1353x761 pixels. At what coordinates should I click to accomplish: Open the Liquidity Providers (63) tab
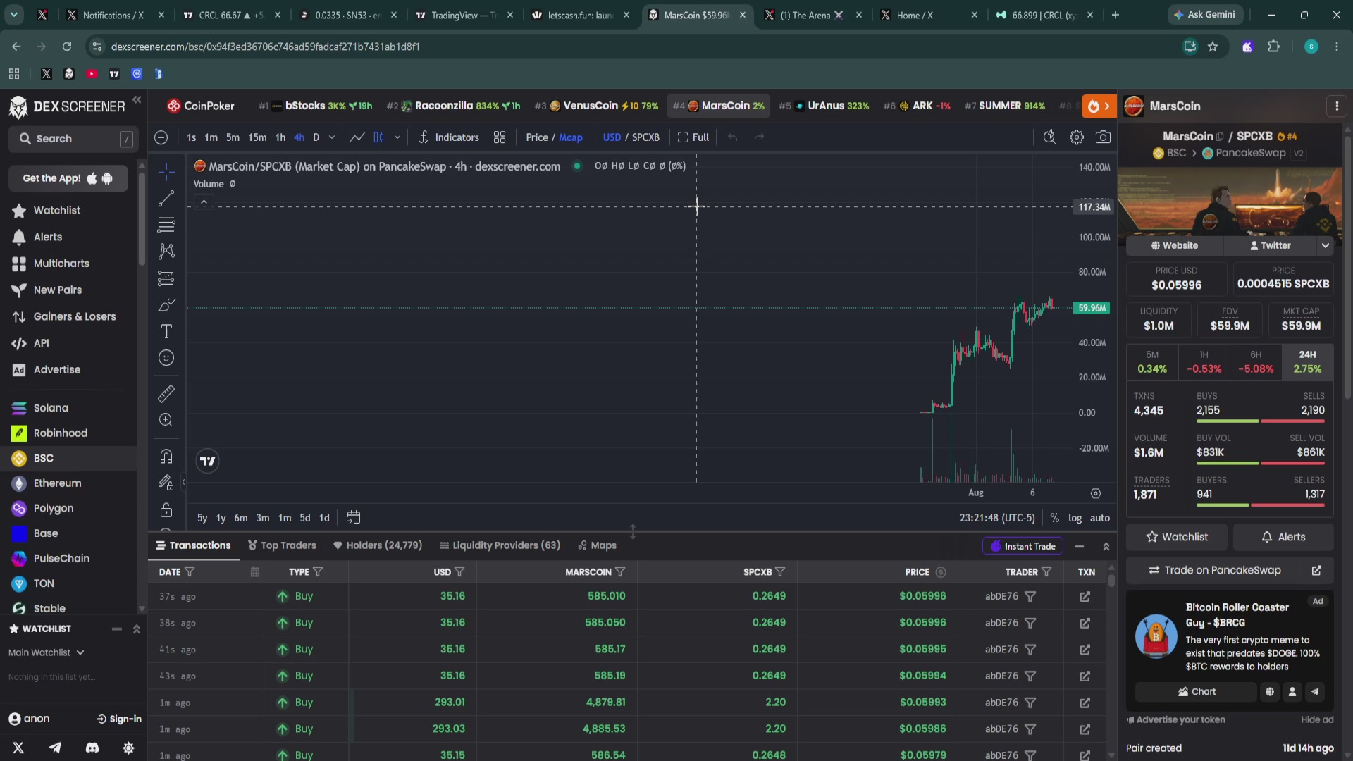pyautogui.click(x=500, y=545)
